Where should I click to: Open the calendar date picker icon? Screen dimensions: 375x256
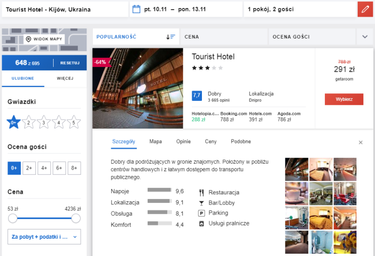(137, 9)
